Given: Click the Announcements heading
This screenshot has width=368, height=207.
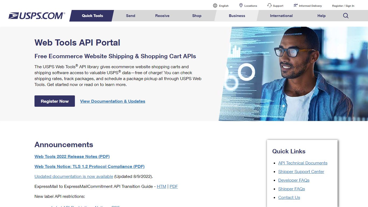Looking at the screenshot, I should 64,144.
